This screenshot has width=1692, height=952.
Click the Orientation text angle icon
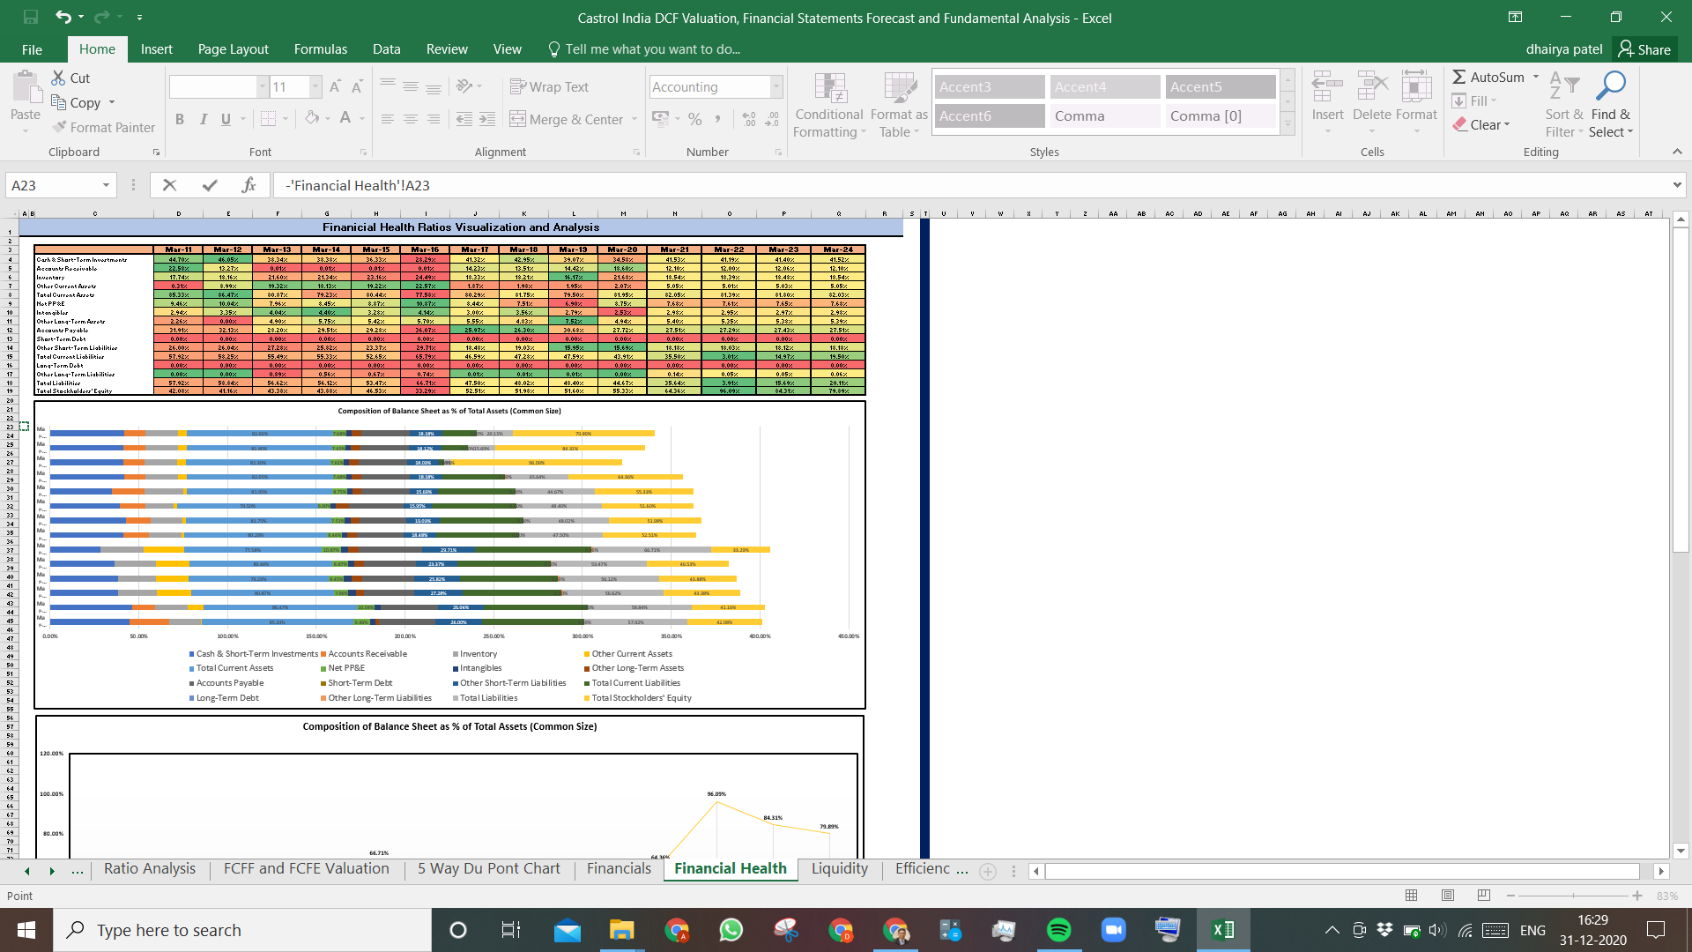464,86
